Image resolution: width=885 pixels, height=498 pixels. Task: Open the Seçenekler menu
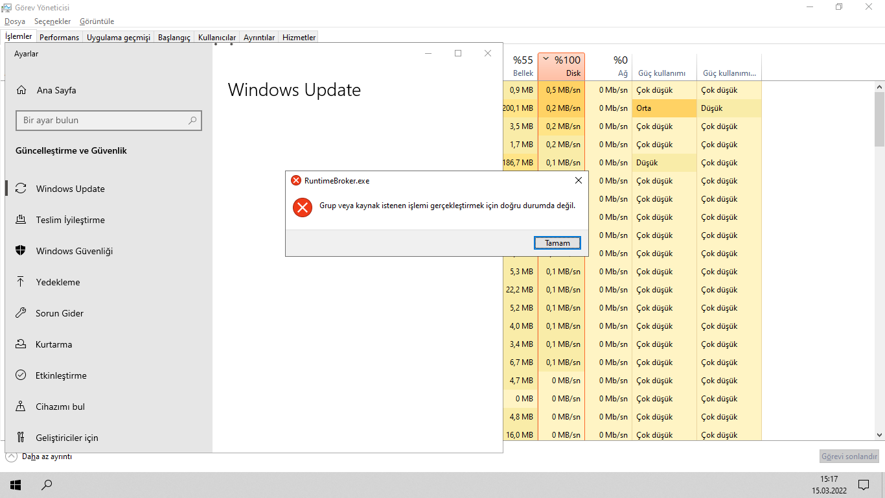(x=52, y=21)
